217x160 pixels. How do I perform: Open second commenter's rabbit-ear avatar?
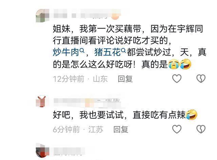[41, 101]
